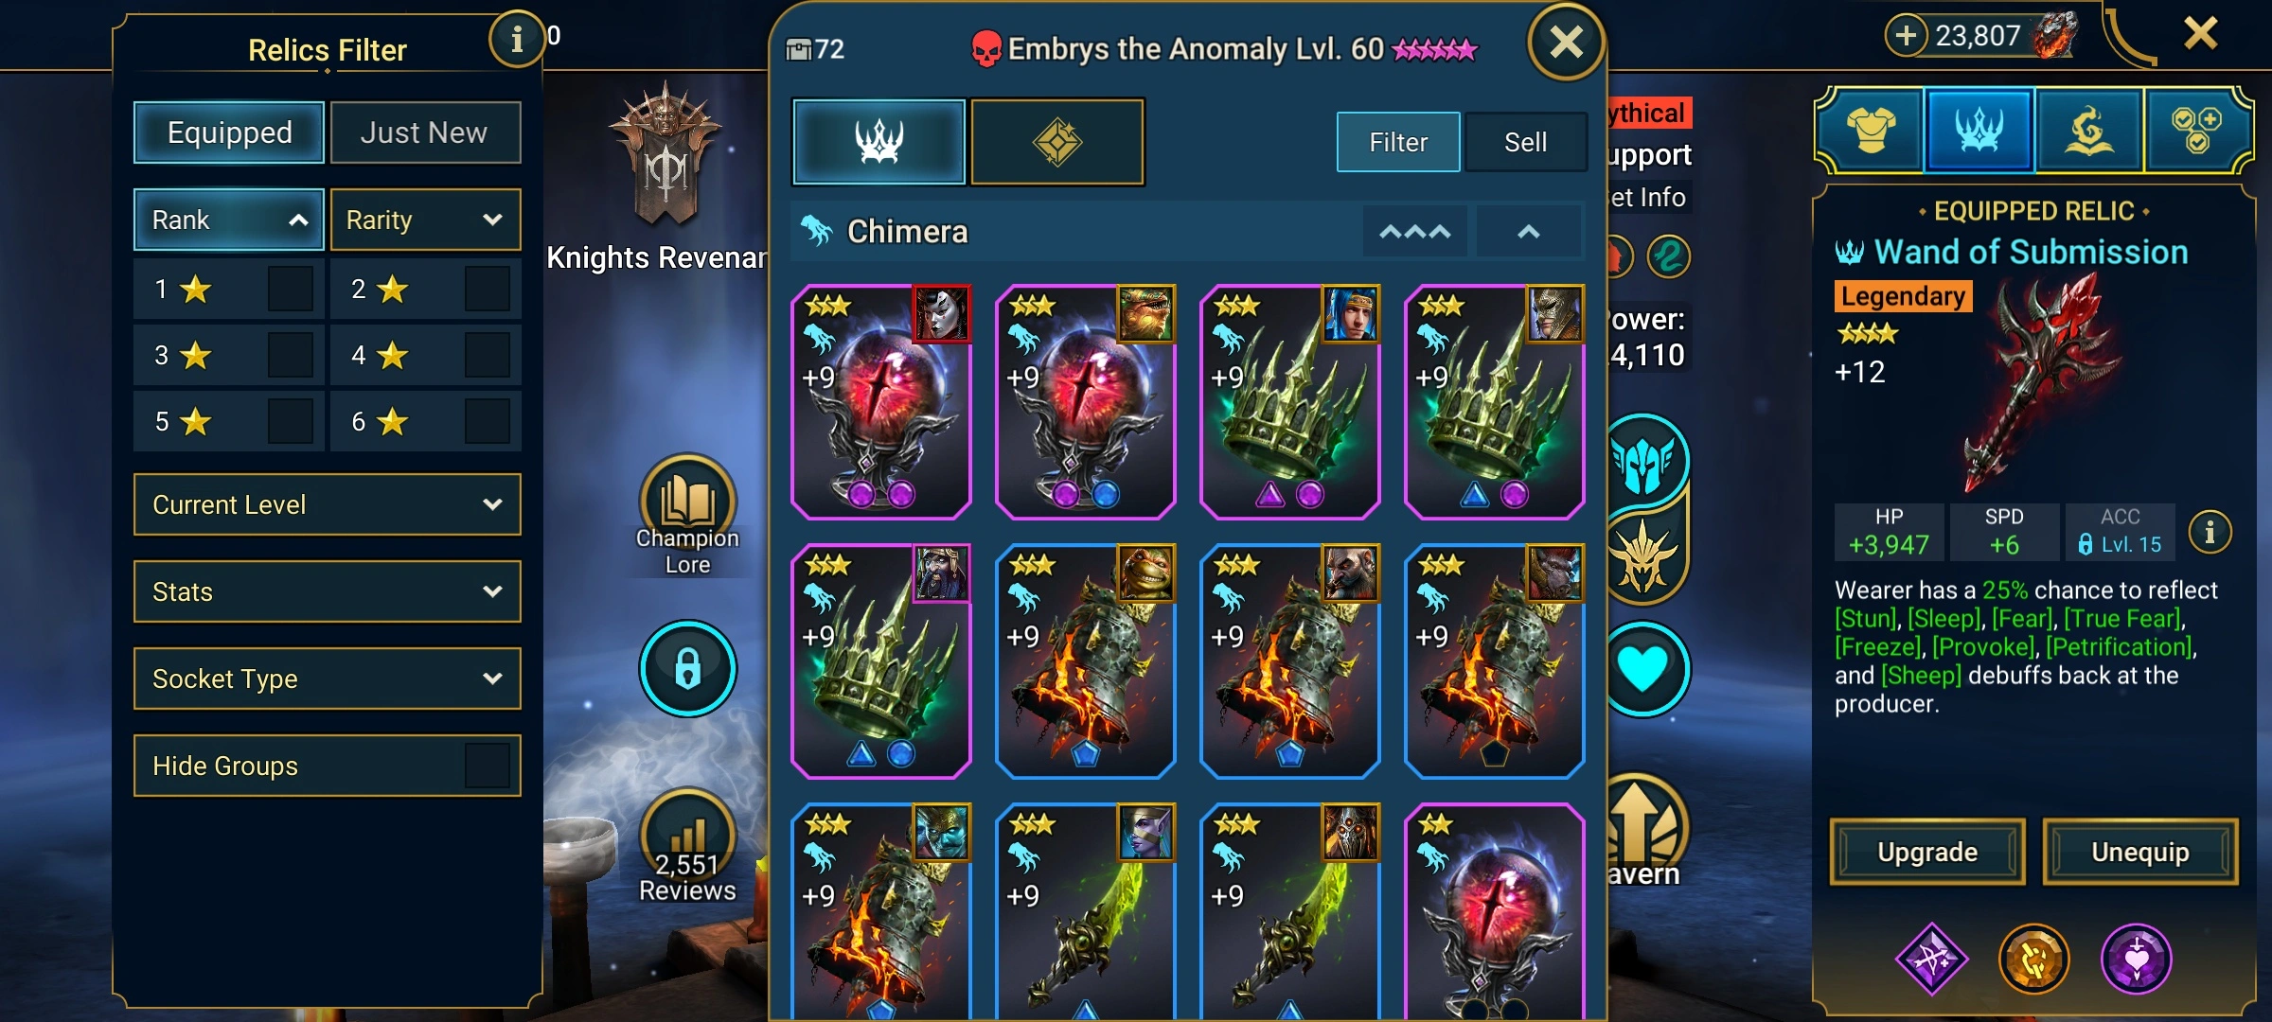2272x1022 pixels.
Task: Add more gems with plus icon
Action: pyautogui.click(x=1906, y=36)
